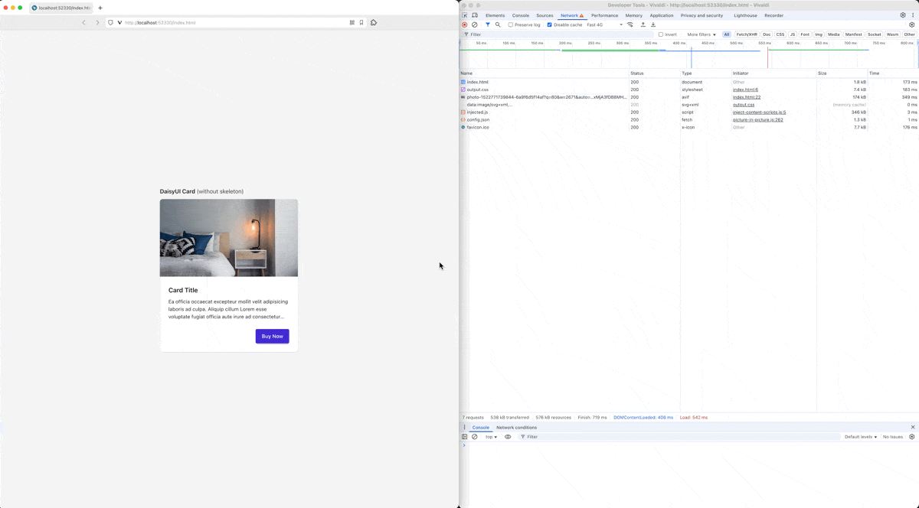Open the network search magnifier
Screen dimensions: 919x508
point(498,24)
